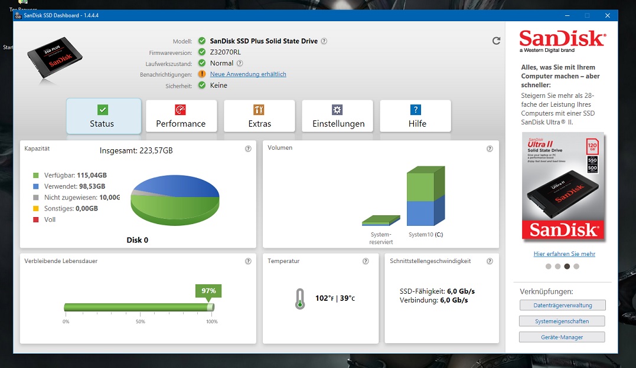Click temperature reading 102°F | 39°C
636x368 pixels.
pos(335,298)
